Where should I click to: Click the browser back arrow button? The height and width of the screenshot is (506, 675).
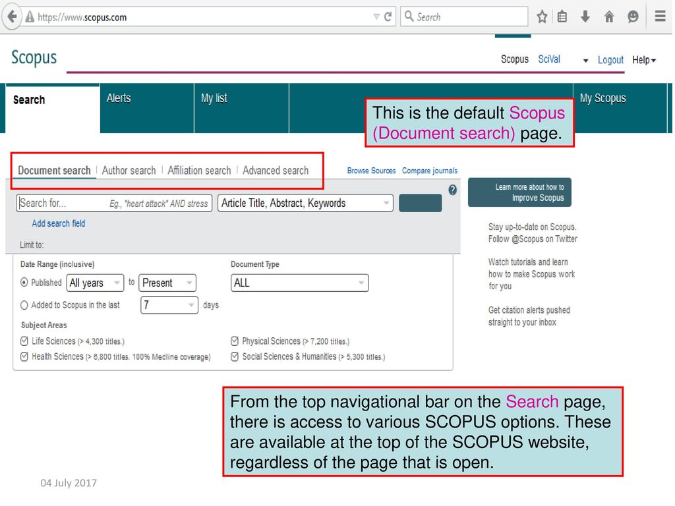point(12,16)
